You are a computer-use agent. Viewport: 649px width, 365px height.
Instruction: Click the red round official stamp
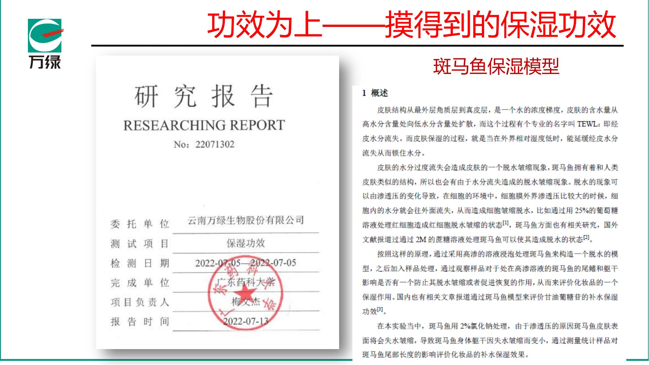246,293
